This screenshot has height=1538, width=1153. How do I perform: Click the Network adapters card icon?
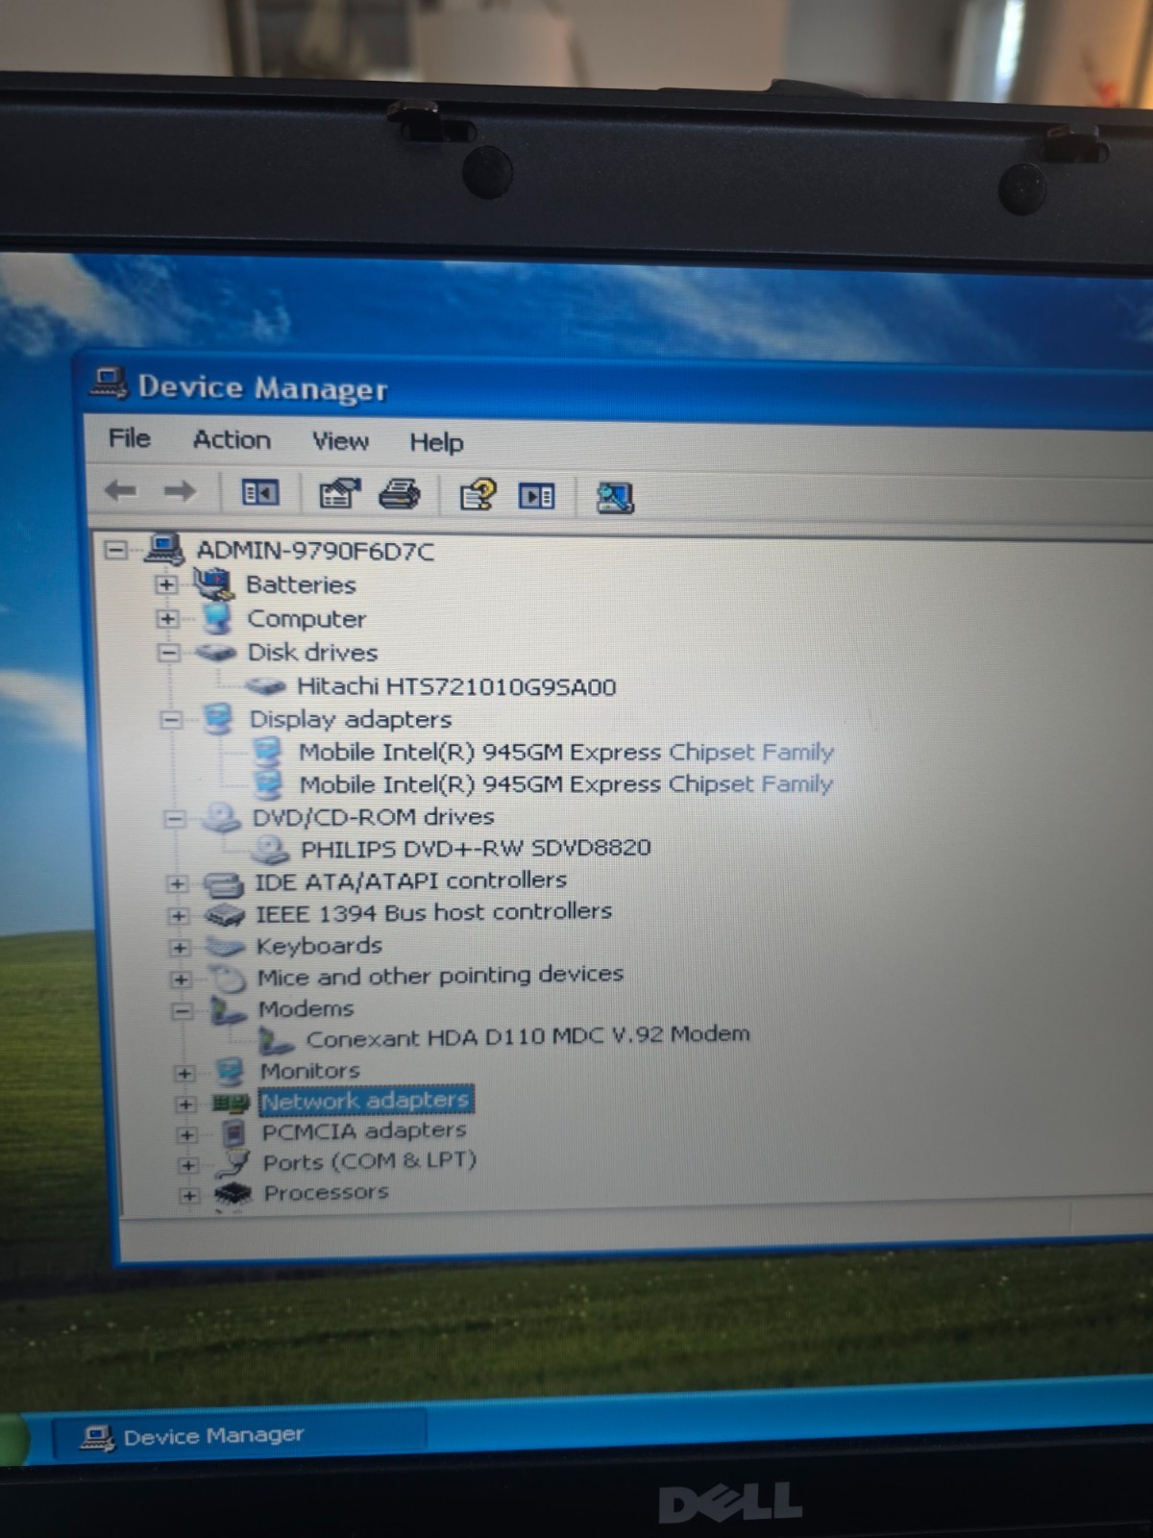pyautogui.click(x=231, y=1103)
